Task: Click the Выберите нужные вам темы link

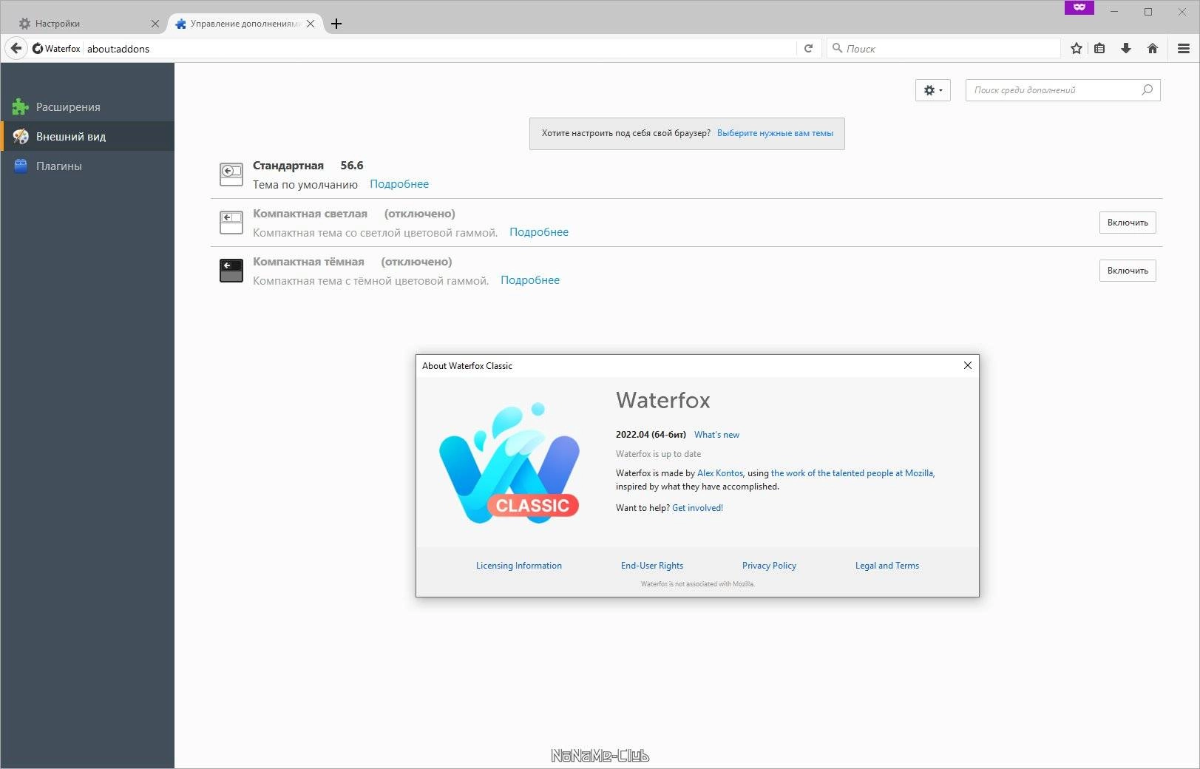Action: [775, 133]
